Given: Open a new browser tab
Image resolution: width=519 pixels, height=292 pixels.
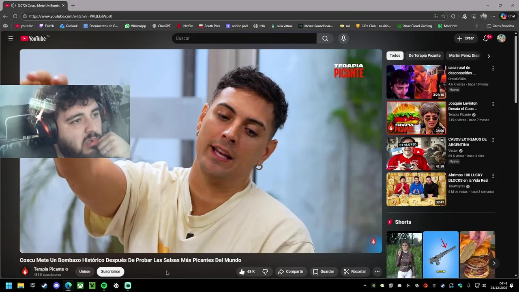Looking at the screenshot, I should coord(73,5).
